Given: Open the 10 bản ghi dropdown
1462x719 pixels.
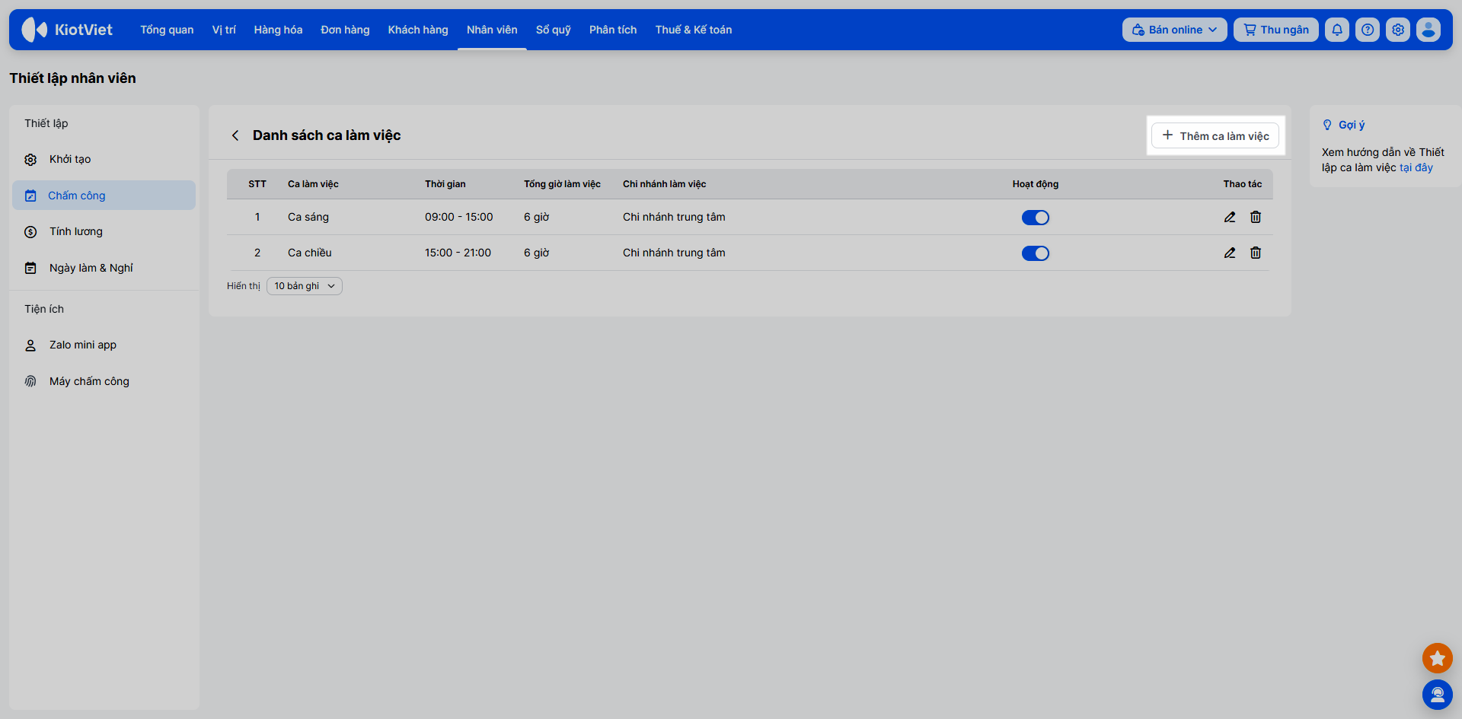Looking at the screenshot, I should pyautogui.click(x=305, y=286).
